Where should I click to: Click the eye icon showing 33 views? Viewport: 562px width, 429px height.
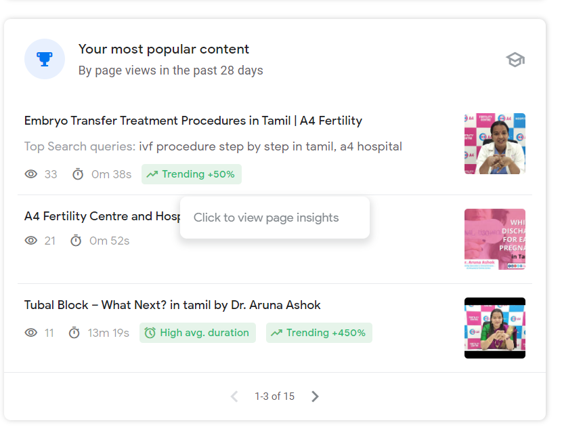coord(31,174)
